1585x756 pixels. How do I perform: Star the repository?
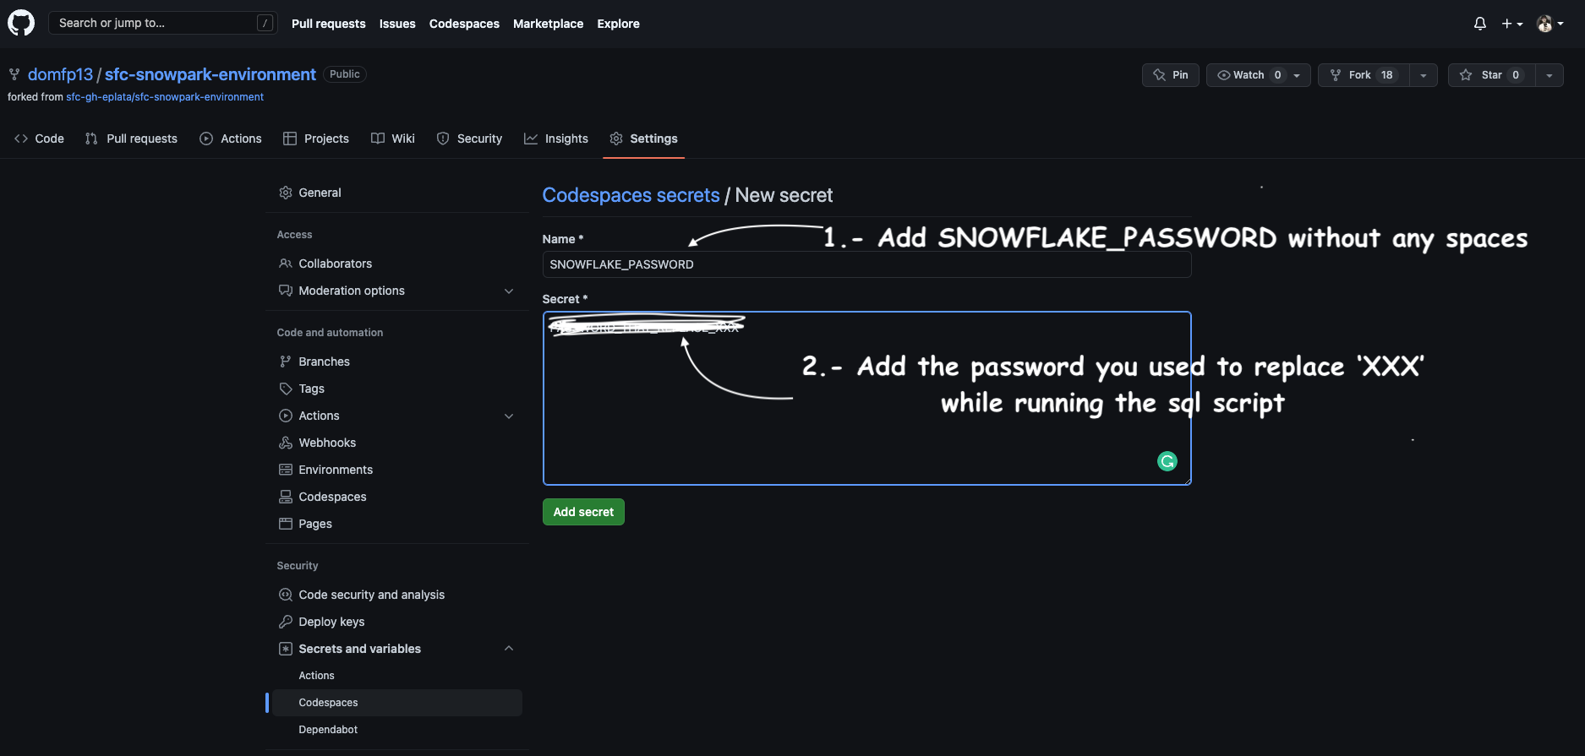pos(1492,75)
